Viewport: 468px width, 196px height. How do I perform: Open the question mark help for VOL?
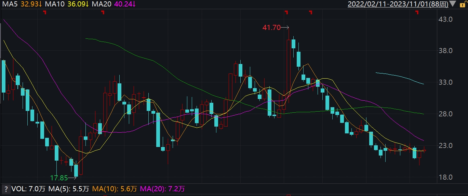[5, 189]
